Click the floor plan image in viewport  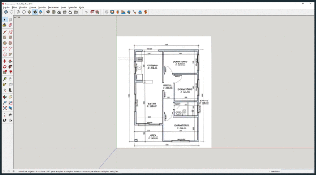tap(164, 92)
